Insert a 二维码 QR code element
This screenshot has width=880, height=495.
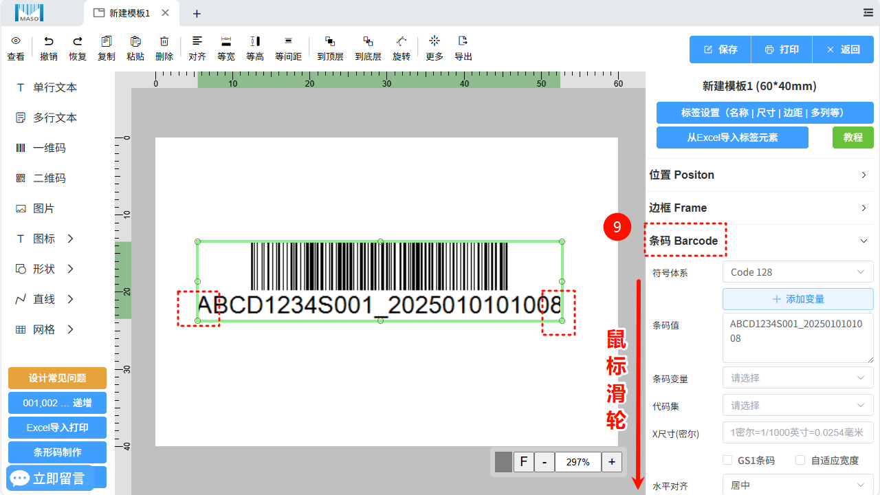point(41,178)
